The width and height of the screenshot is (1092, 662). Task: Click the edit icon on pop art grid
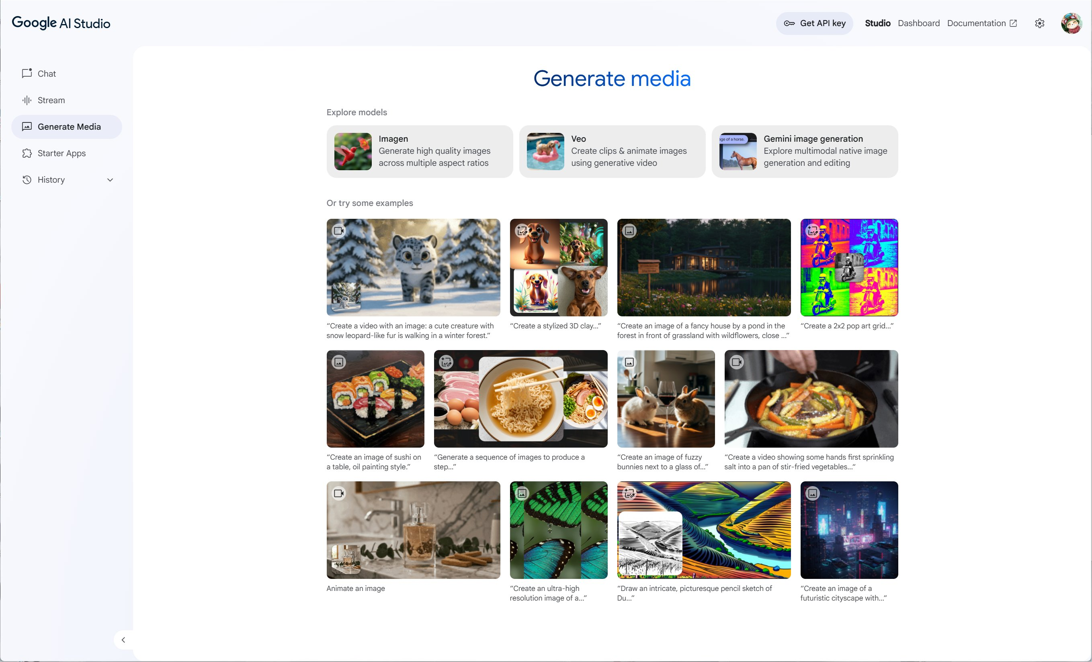(x=813, y=231)
